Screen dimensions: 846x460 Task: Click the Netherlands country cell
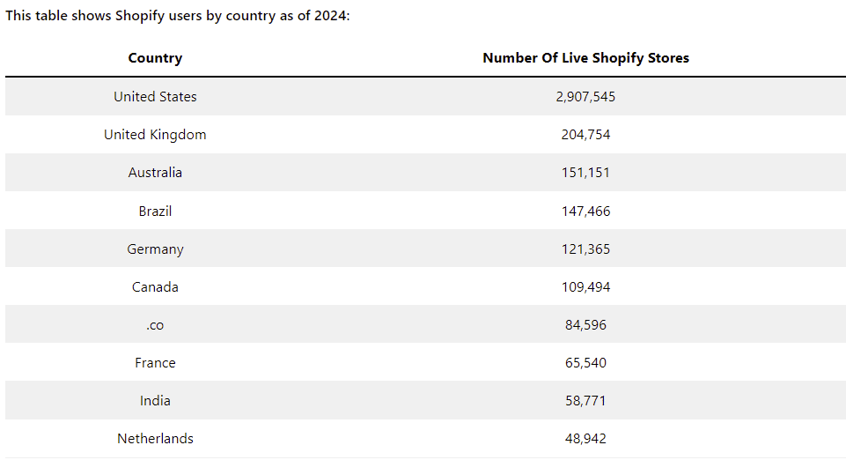pyautogui.click(x=155, y=439)
